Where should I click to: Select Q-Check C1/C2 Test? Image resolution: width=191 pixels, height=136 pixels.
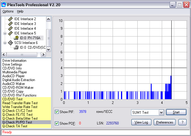click(x=26, y=111)
